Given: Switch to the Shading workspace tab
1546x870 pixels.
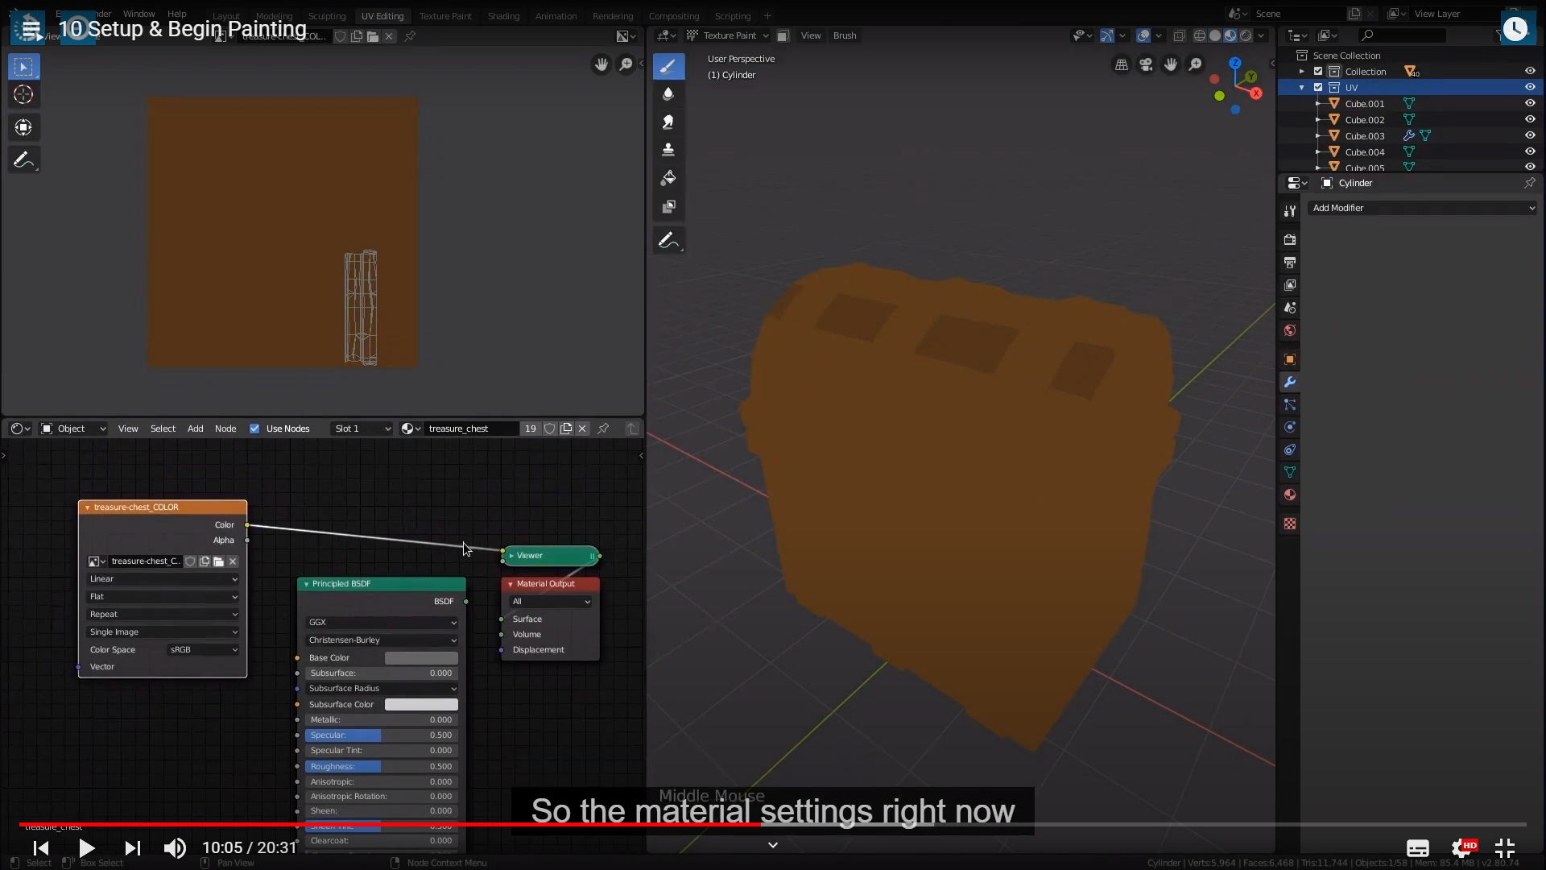Looking at the screenshot, I should tap(503, 16).
